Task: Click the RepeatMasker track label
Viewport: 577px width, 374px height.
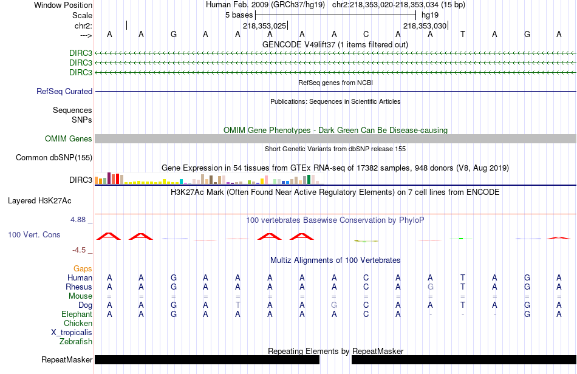Action: tap(67, 359)
